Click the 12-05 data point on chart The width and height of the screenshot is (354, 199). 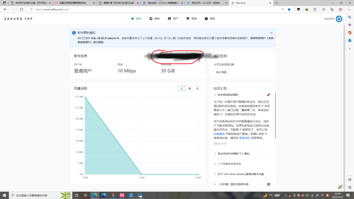pyautogui.click(x=198, y=174)
